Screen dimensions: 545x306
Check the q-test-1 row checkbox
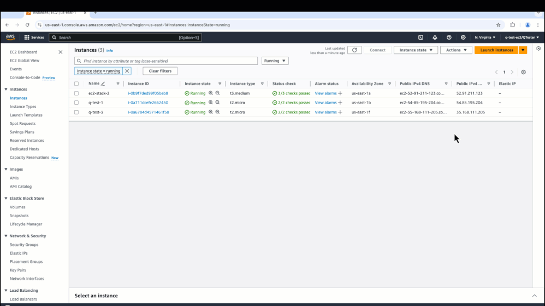pyautogui.click(x=76, y=103)
